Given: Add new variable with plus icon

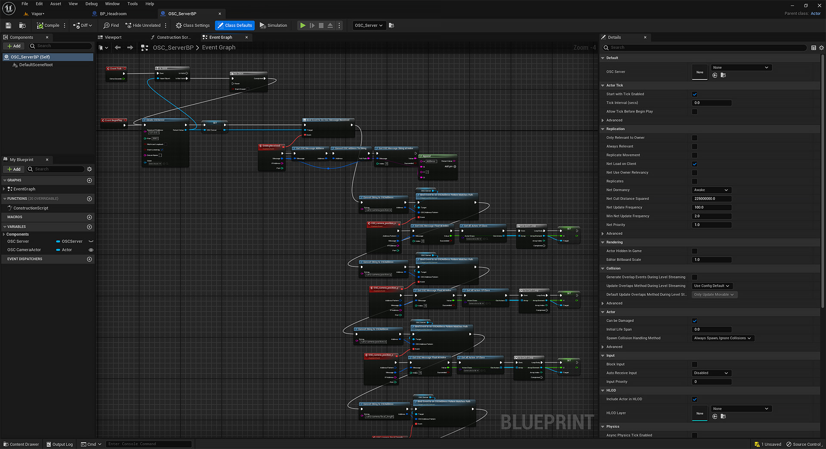Looking at the screenshot, I should [x=89, y=227].
